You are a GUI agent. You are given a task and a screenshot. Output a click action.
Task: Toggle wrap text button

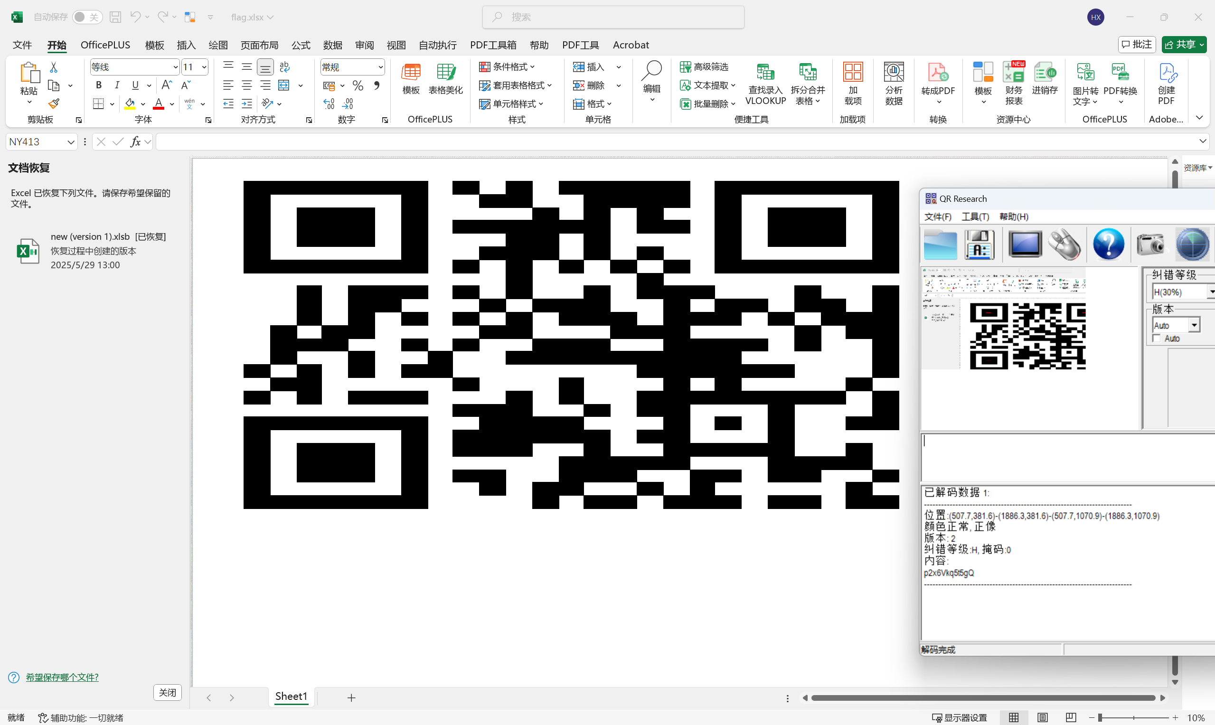[x=284, y=66]
